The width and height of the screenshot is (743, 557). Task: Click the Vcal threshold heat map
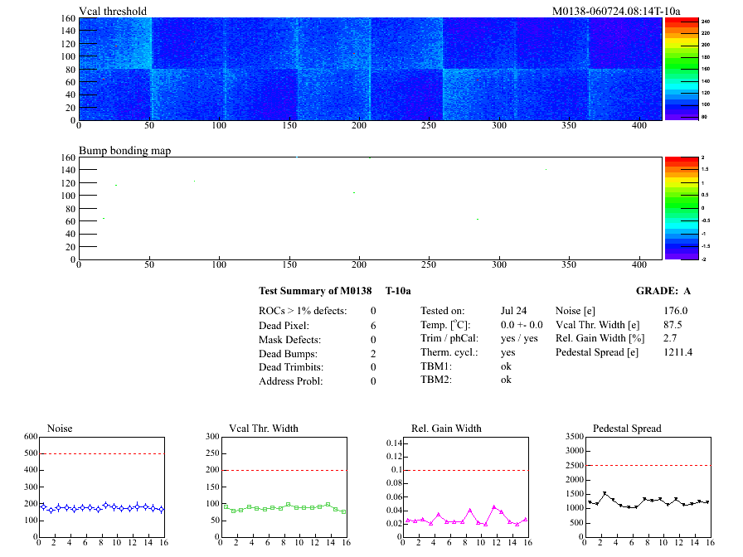pyautogui.click(x=370, y=69)
